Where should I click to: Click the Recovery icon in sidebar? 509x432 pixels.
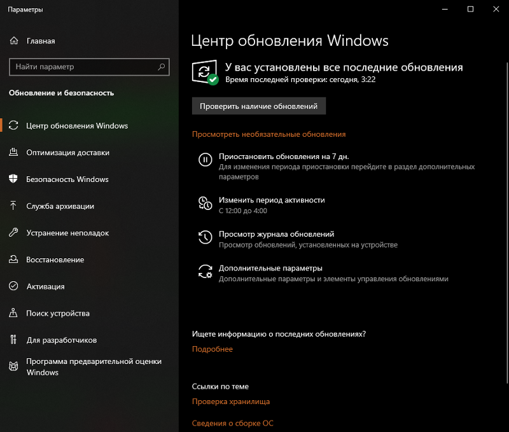[13, 260]
